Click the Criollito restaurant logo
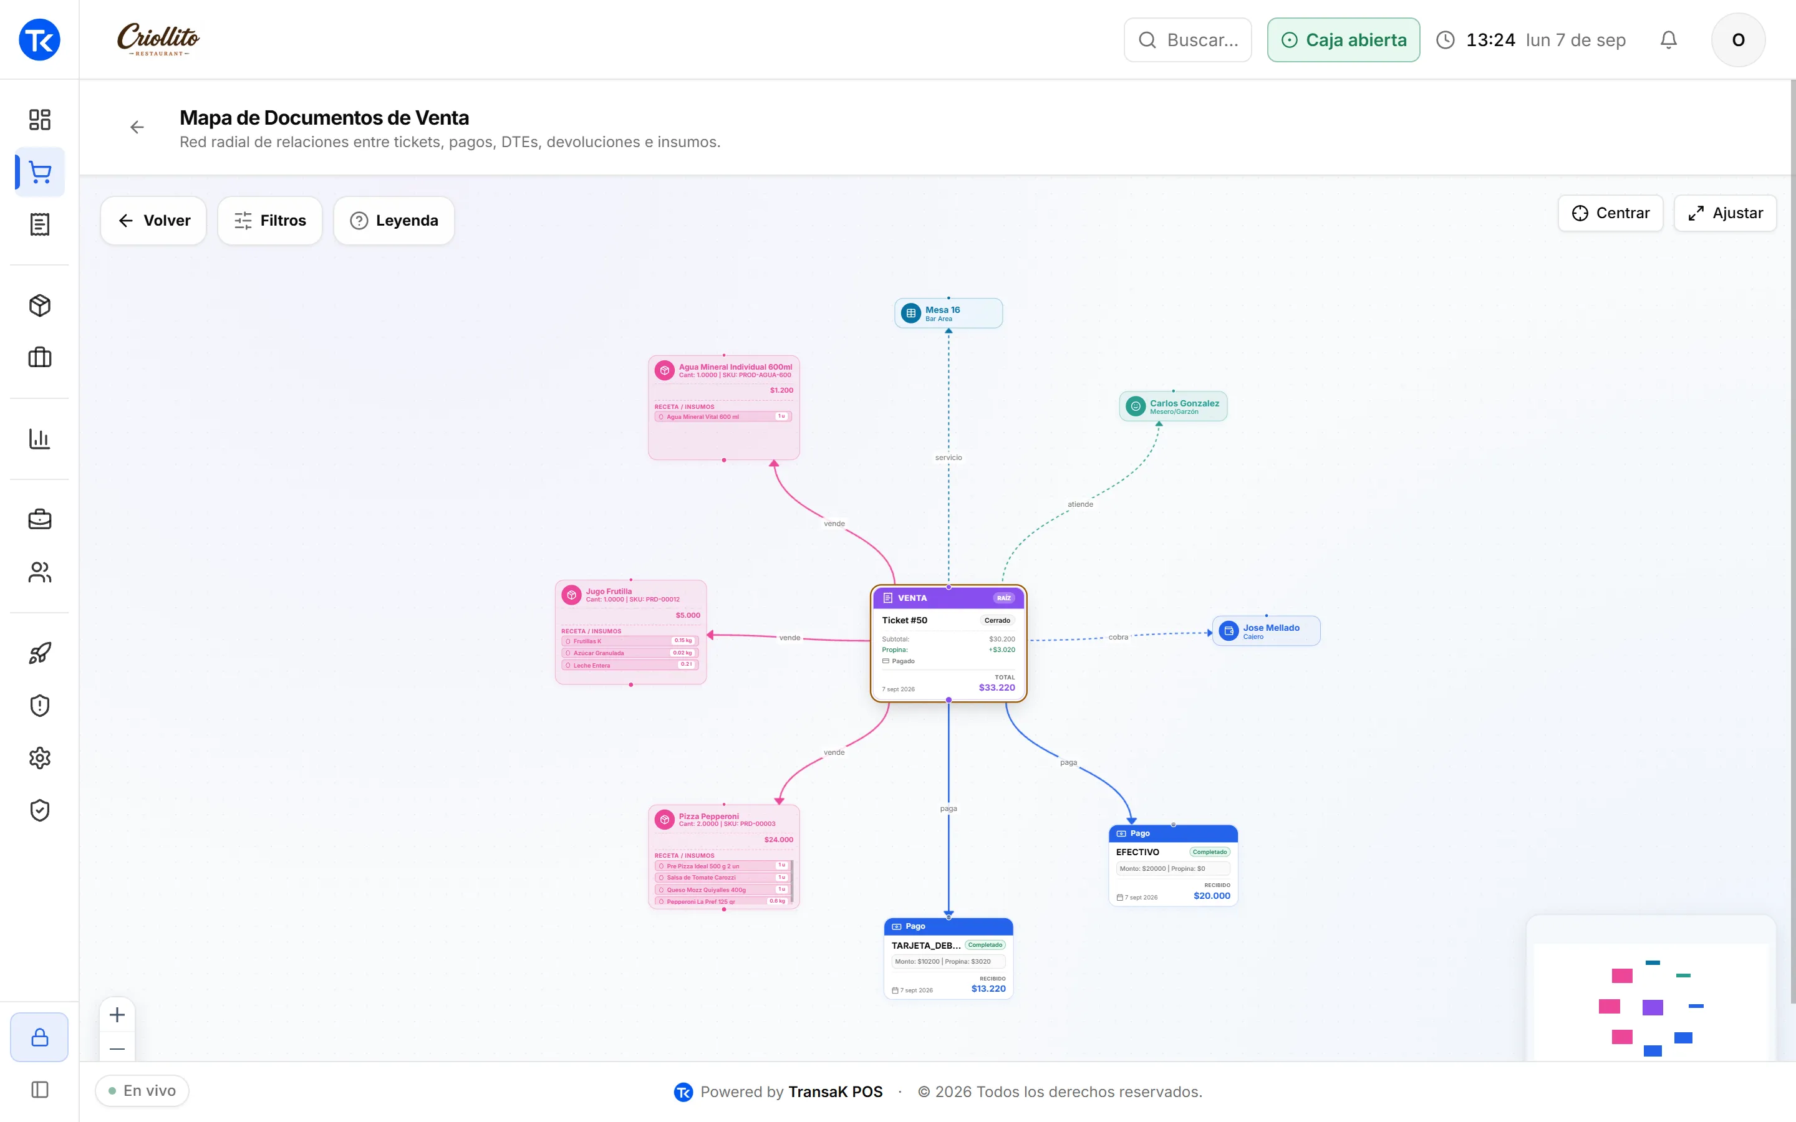 coord(158,39)
